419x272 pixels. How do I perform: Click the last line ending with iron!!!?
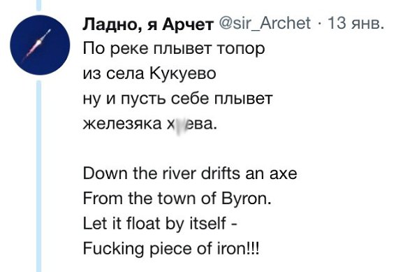(171, 249)
